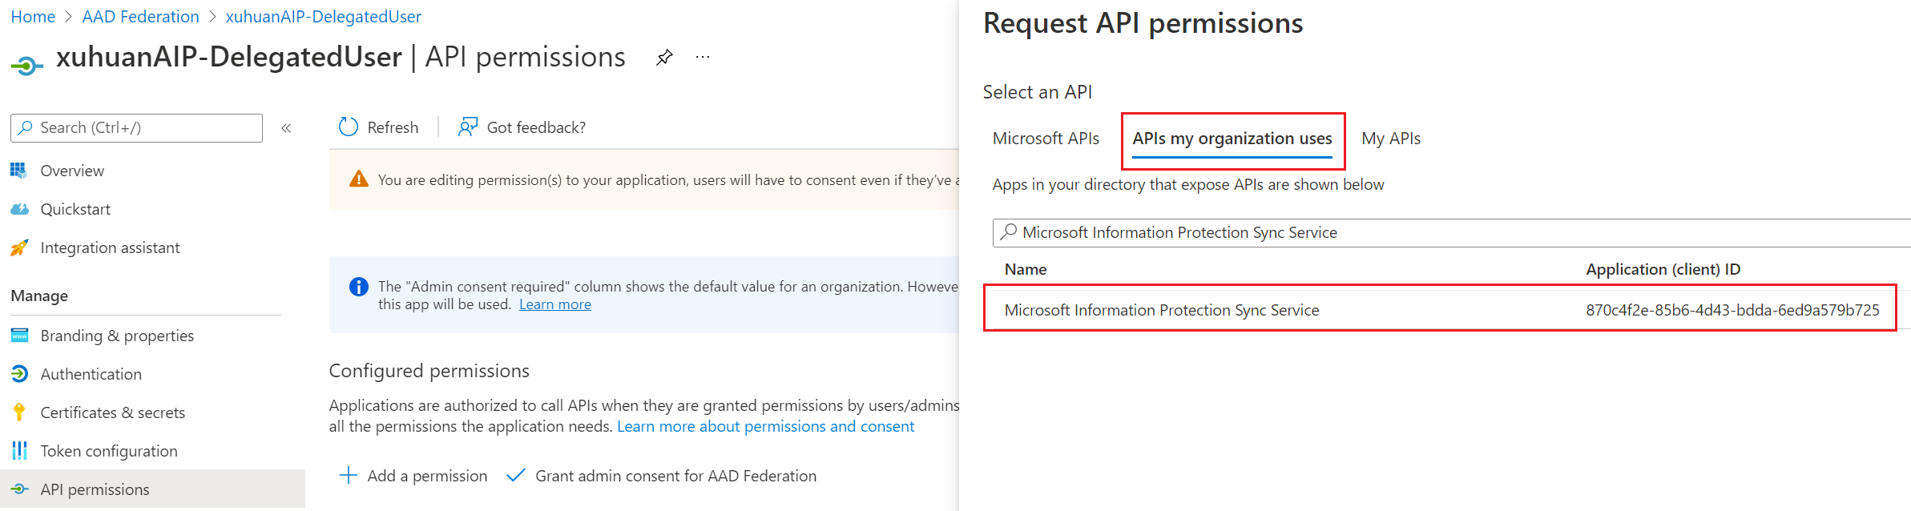
Task: Click the checkmark icon for admin consent
Action: [516, 476]
